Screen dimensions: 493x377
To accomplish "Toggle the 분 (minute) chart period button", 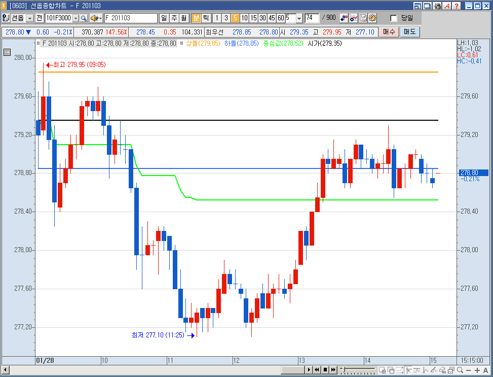I will point(196,18).
